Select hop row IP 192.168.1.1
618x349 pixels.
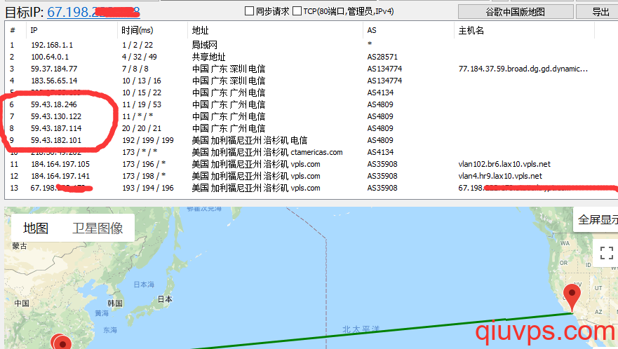tap(52, 45)
